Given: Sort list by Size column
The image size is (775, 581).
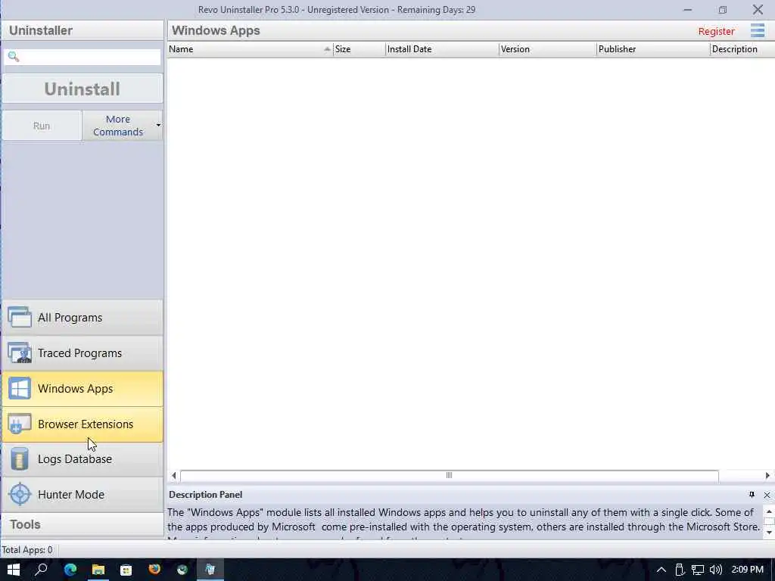Looking at the screenshot, I should click(x=359, y=49).
